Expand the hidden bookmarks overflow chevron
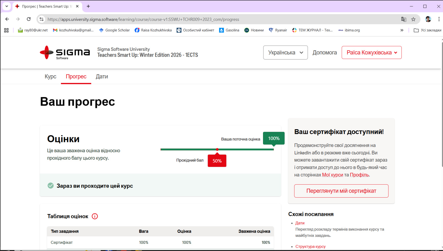443x251 pixels. point(402,30)
